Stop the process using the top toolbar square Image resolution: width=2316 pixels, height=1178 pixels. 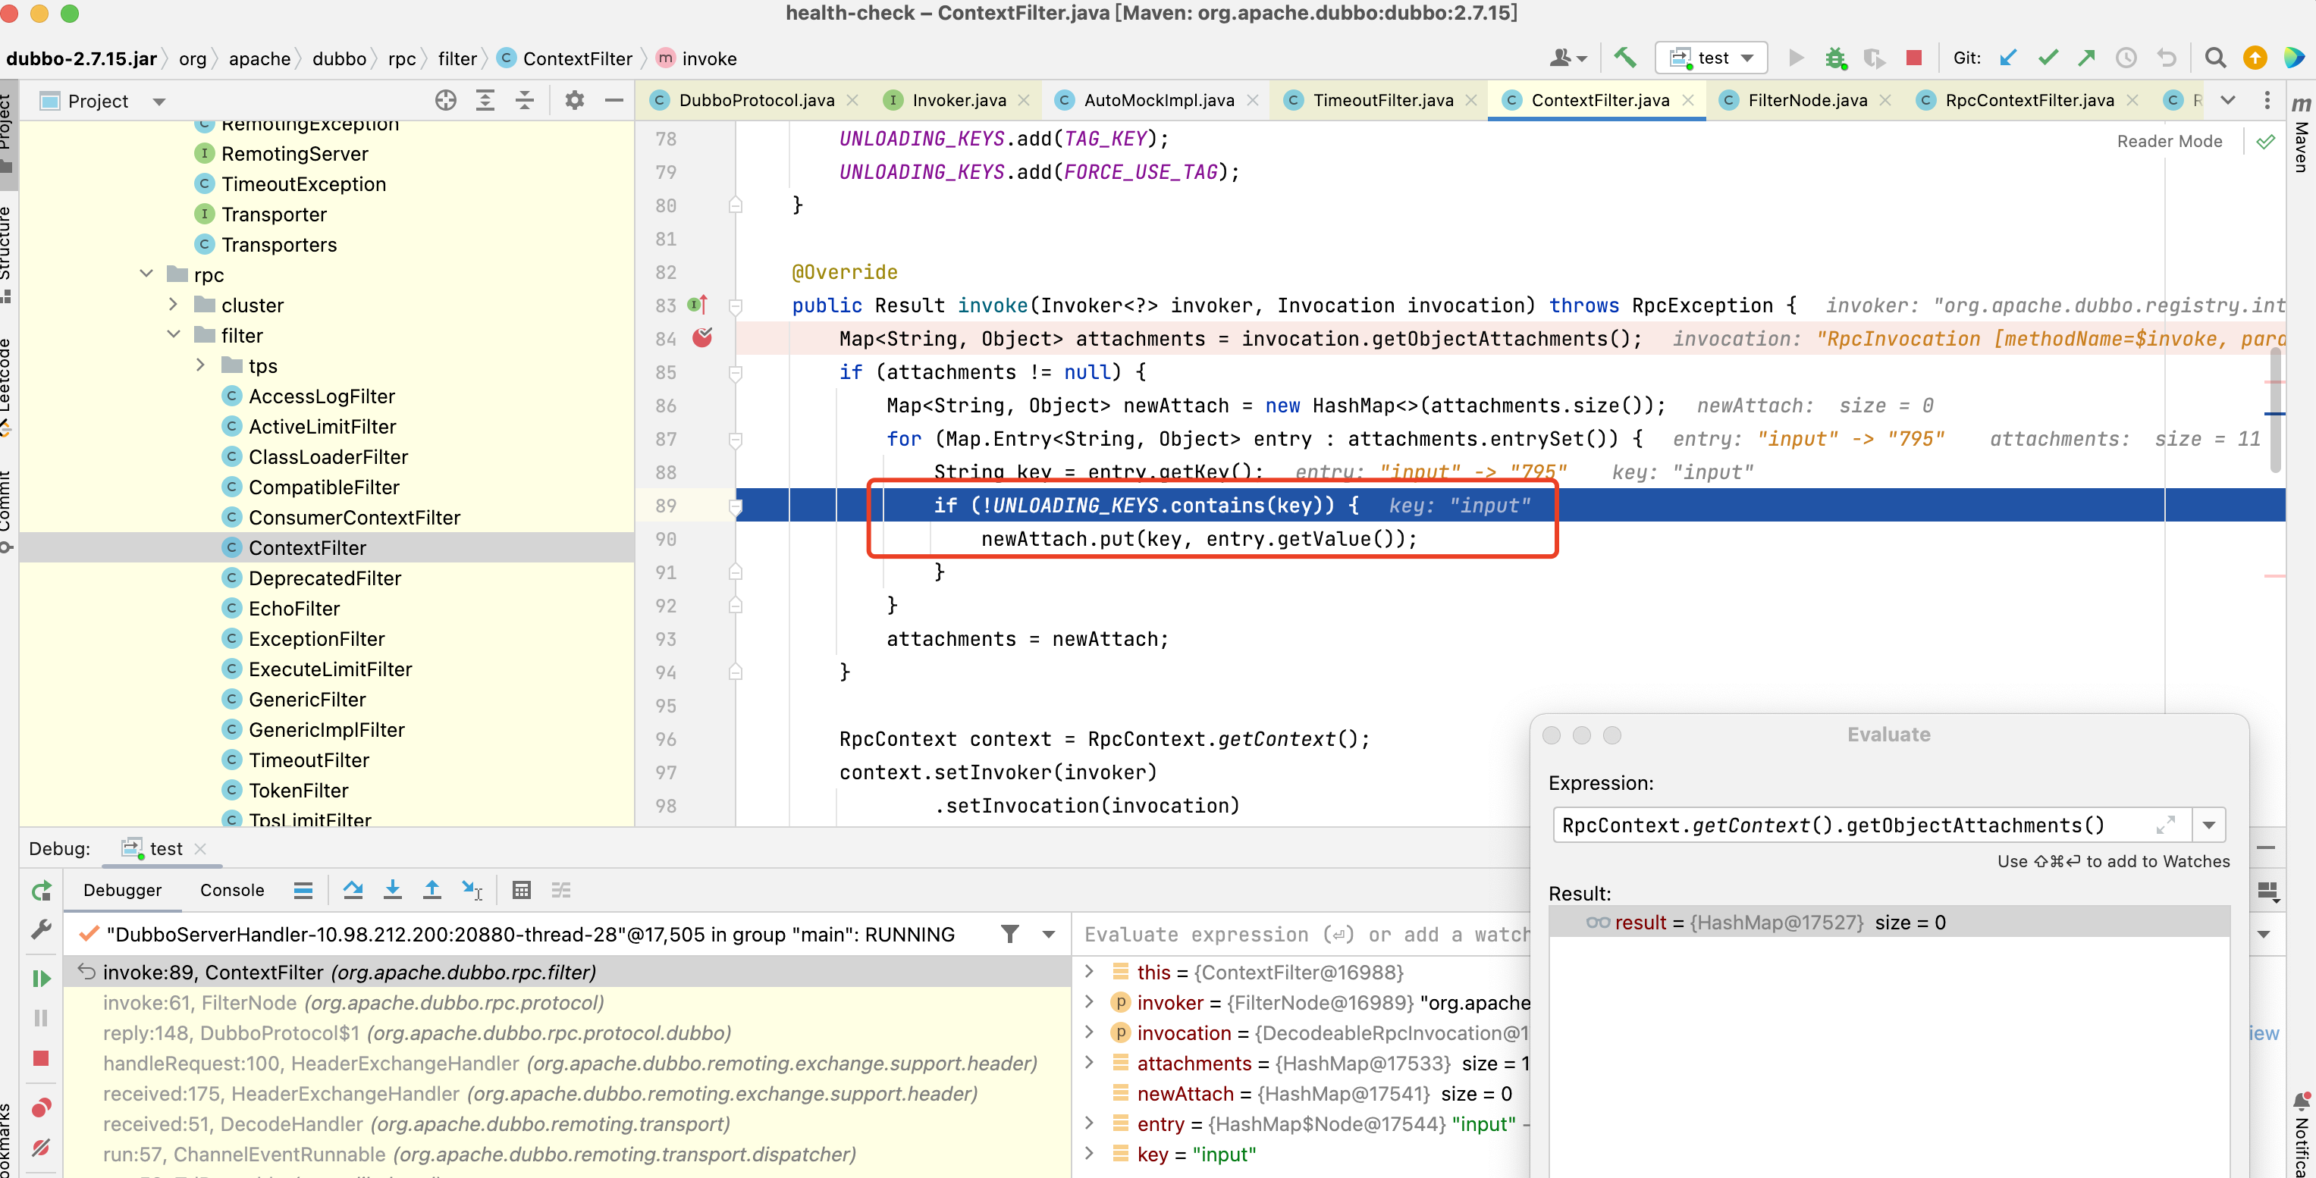[x=1914, y=58]
